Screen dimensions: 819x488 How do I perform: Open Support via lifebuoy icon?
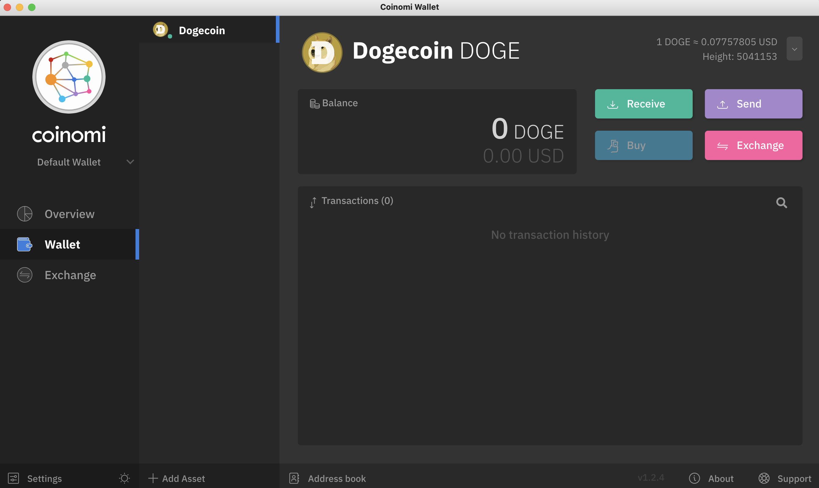click(764, 478)
